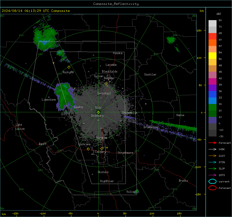This screenshot has width=232, height=217.
Task: Click the Blackfalds town label
Action: [110, 71]
